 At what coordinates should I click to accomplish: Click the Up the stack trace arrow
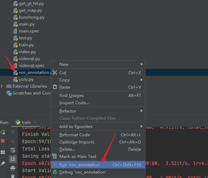[13, 132]
